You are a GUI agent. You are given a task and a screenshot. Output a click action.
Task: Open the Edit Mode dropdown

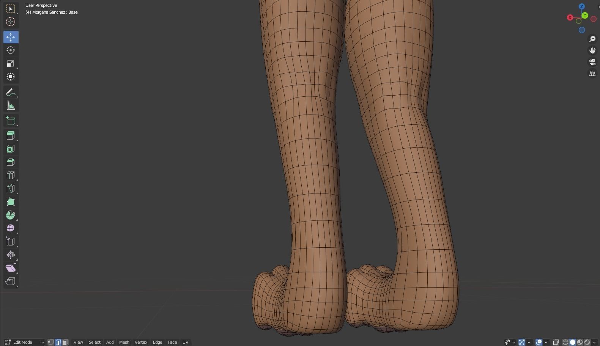click(25, 342)
